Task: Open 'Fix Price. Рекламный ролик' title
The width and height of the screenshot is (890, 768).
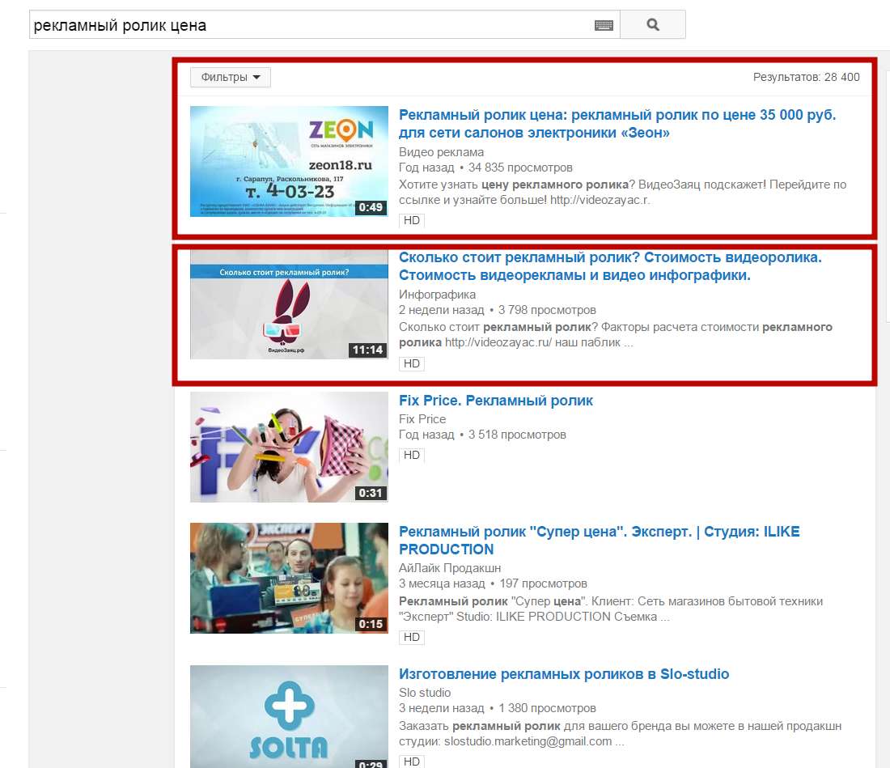Action: (x=495, y=401)
